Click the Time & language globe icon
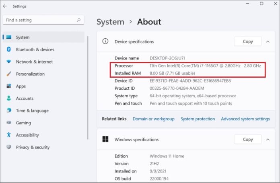This screenshot has width=280, height=183. click(9, 110)
